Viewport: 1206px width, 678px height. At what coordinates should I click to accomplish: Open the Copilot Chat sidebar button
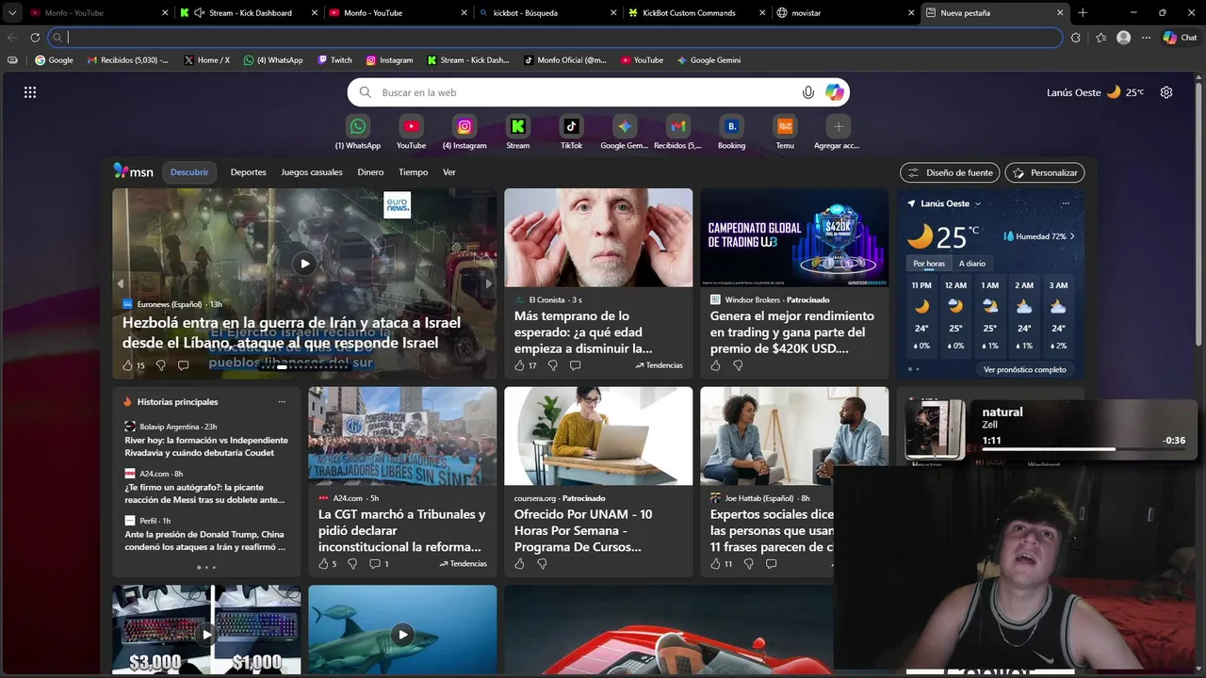click(x=1180, y=38)
